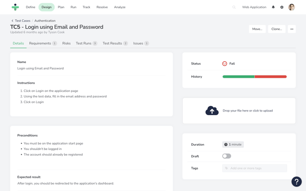Open the settings gear icon
The width and height of the screenshot is (306, 191).
tap(282, 7)
